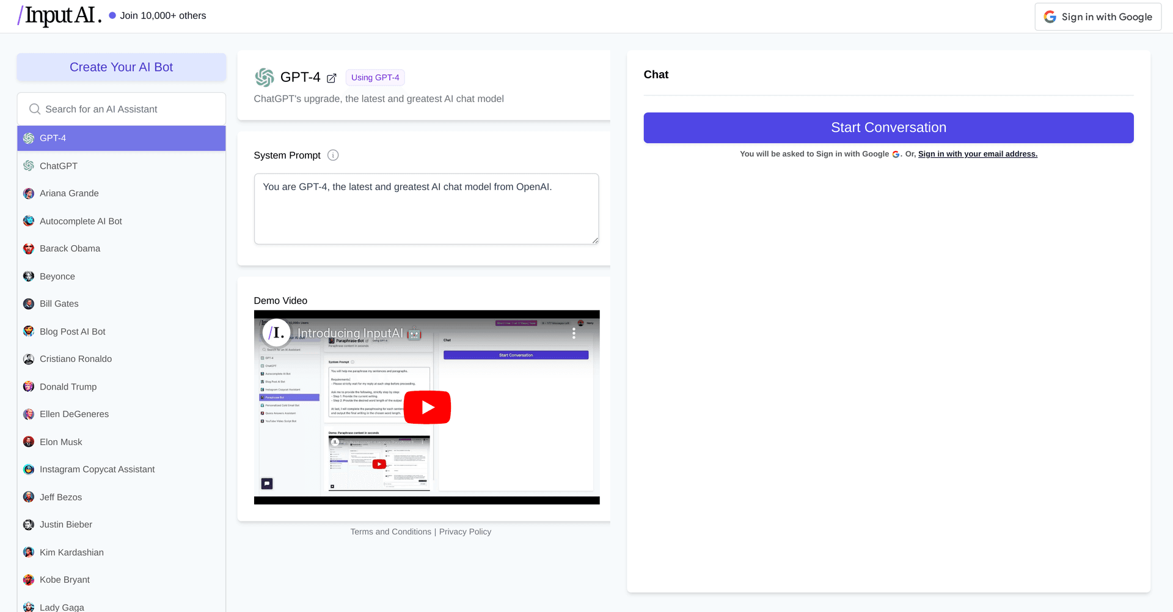Click Bill Gates' avatar icon
1173x612 pixels.
(29, 304)
